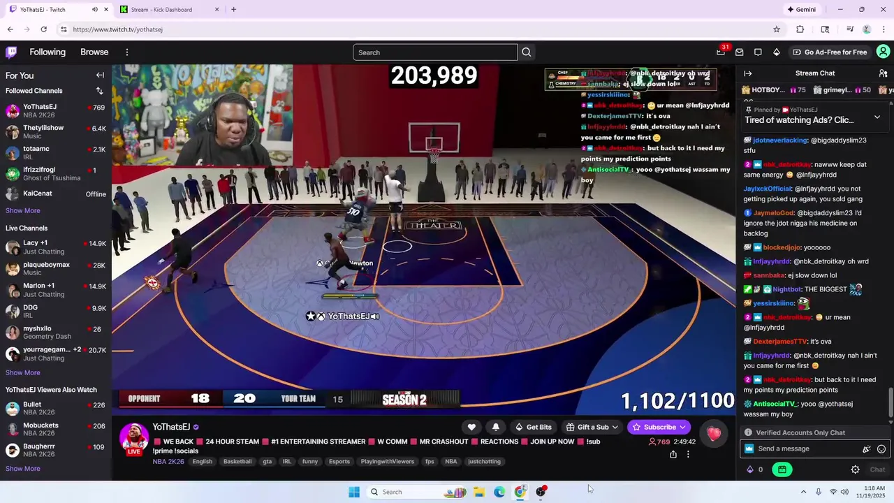Open the chat community users icon
The width and height of the screenshot is (894, 503).
click(883, 73)
